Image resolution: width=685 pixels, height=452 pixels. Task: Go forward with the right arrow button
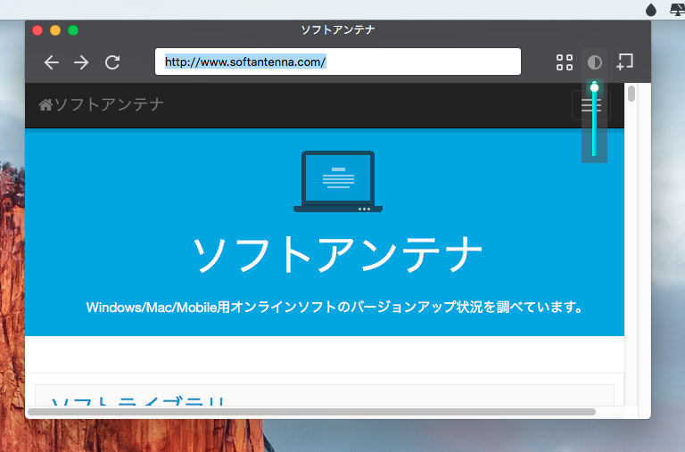coord(81,62)
